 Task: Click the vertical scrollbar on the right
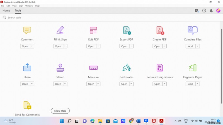pyautogui.click(x=221, y=66)
